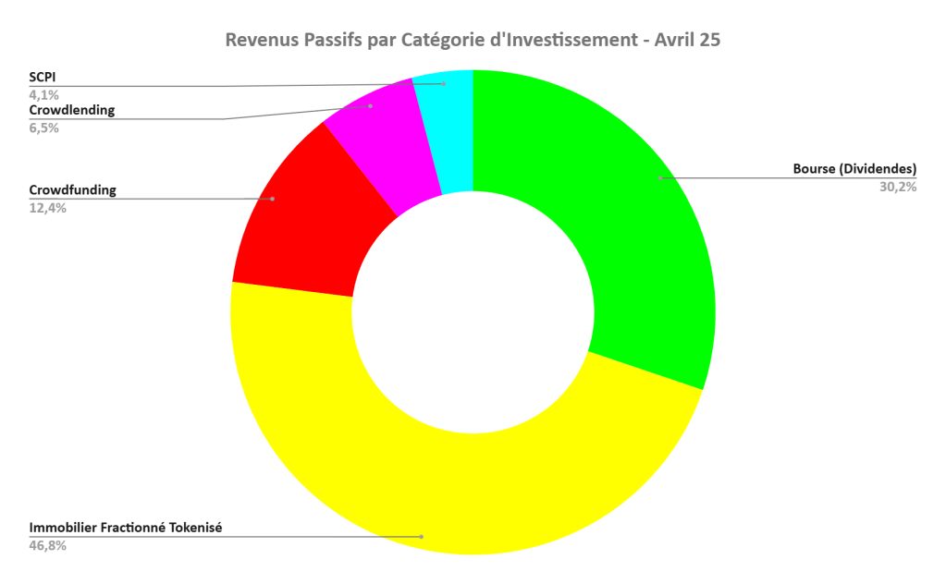The height and width of the screenshot is (584, 946).
Task: Select the Crowdfunding label text
Action: 73,190
